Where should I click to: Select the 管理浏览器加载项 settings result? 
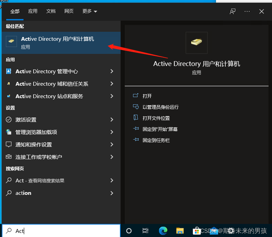[x=36, y=132]
